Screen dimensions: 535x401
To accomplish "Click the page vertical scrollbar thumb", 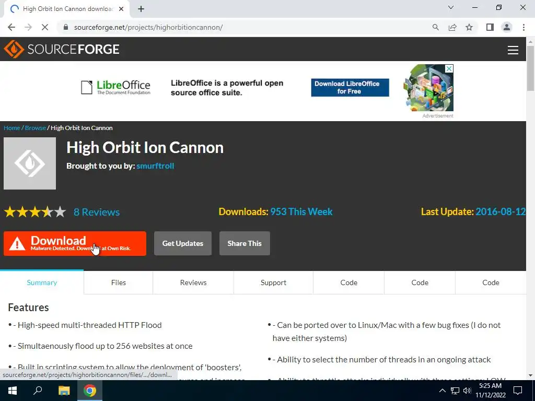I will pyautogui.click(x=530, y=68).
